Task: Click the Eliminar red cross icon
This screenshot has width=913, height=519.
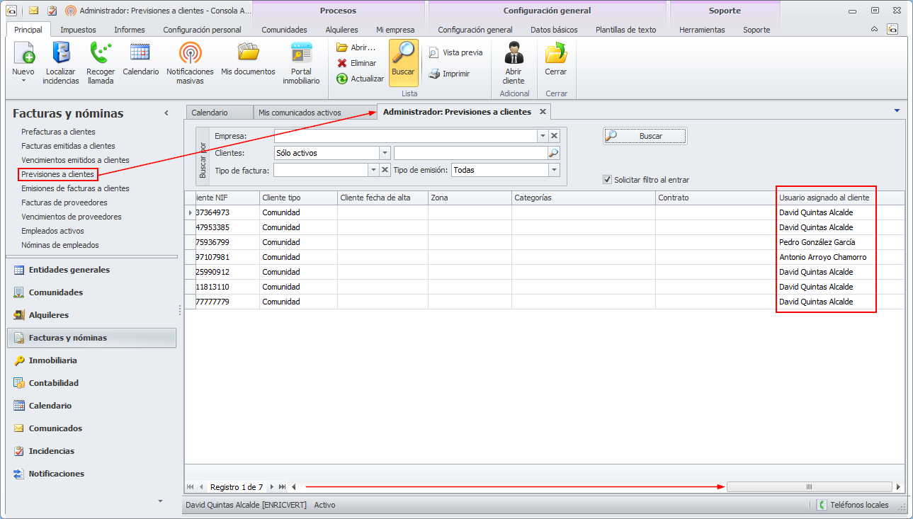Action: (342, 63)
